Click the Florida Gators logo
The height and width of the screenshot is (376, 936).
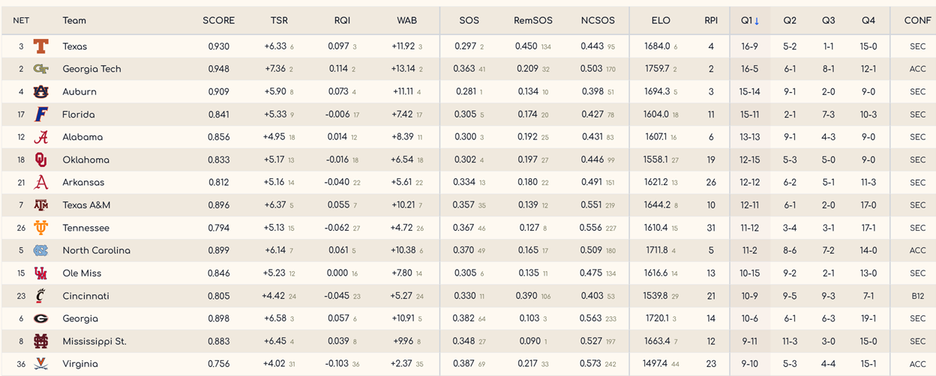pos(40,115)
